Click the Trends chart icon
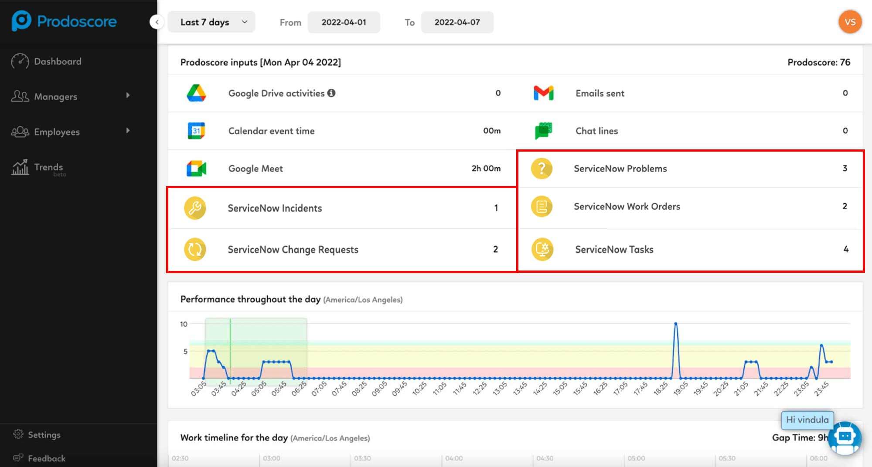Image resolution: width=872 pixels, height=467 pixels. pyautogui.click(x=20, y=167)
